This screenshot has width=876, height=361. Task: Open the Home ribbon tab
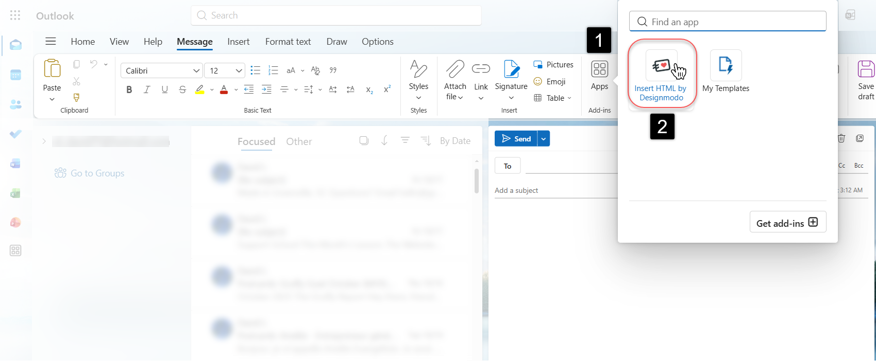[83, 42]
